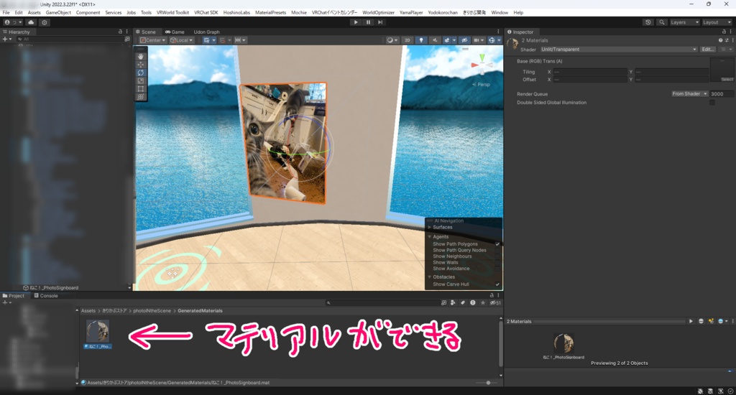Screen dimensions: 736x395
Task: Click the Play button
Action: click(355, 22)
